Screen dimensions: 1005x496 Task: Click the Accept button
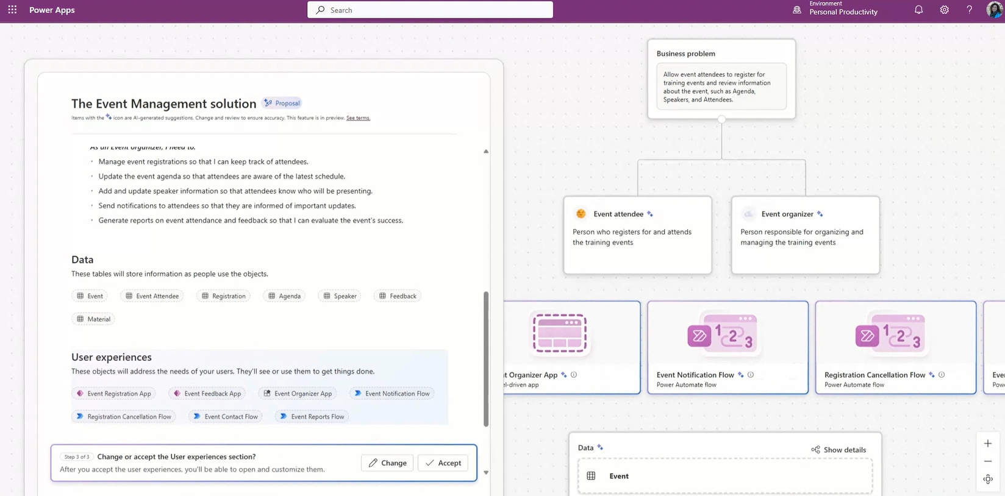click(x=443, y=463)
